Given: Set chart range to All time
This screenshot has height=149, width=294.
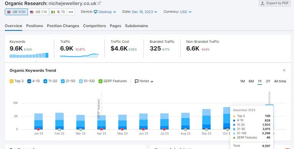Looking at the screenshot, I should 280,81.
